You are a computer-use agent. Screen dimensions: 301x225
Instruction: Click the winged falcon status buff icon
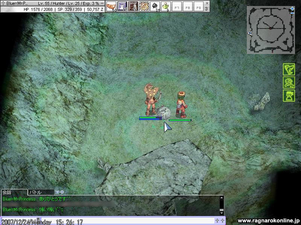[289, 69]
